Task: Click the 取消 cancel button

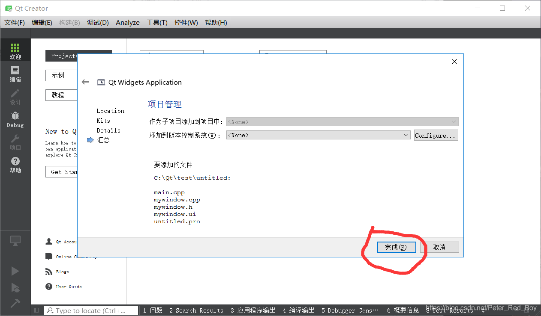Action: [x=439, y=247]
